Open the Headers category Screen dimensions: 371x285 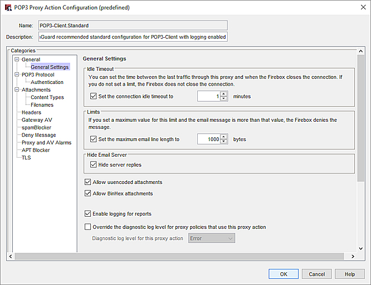click(x=31, y=112)
